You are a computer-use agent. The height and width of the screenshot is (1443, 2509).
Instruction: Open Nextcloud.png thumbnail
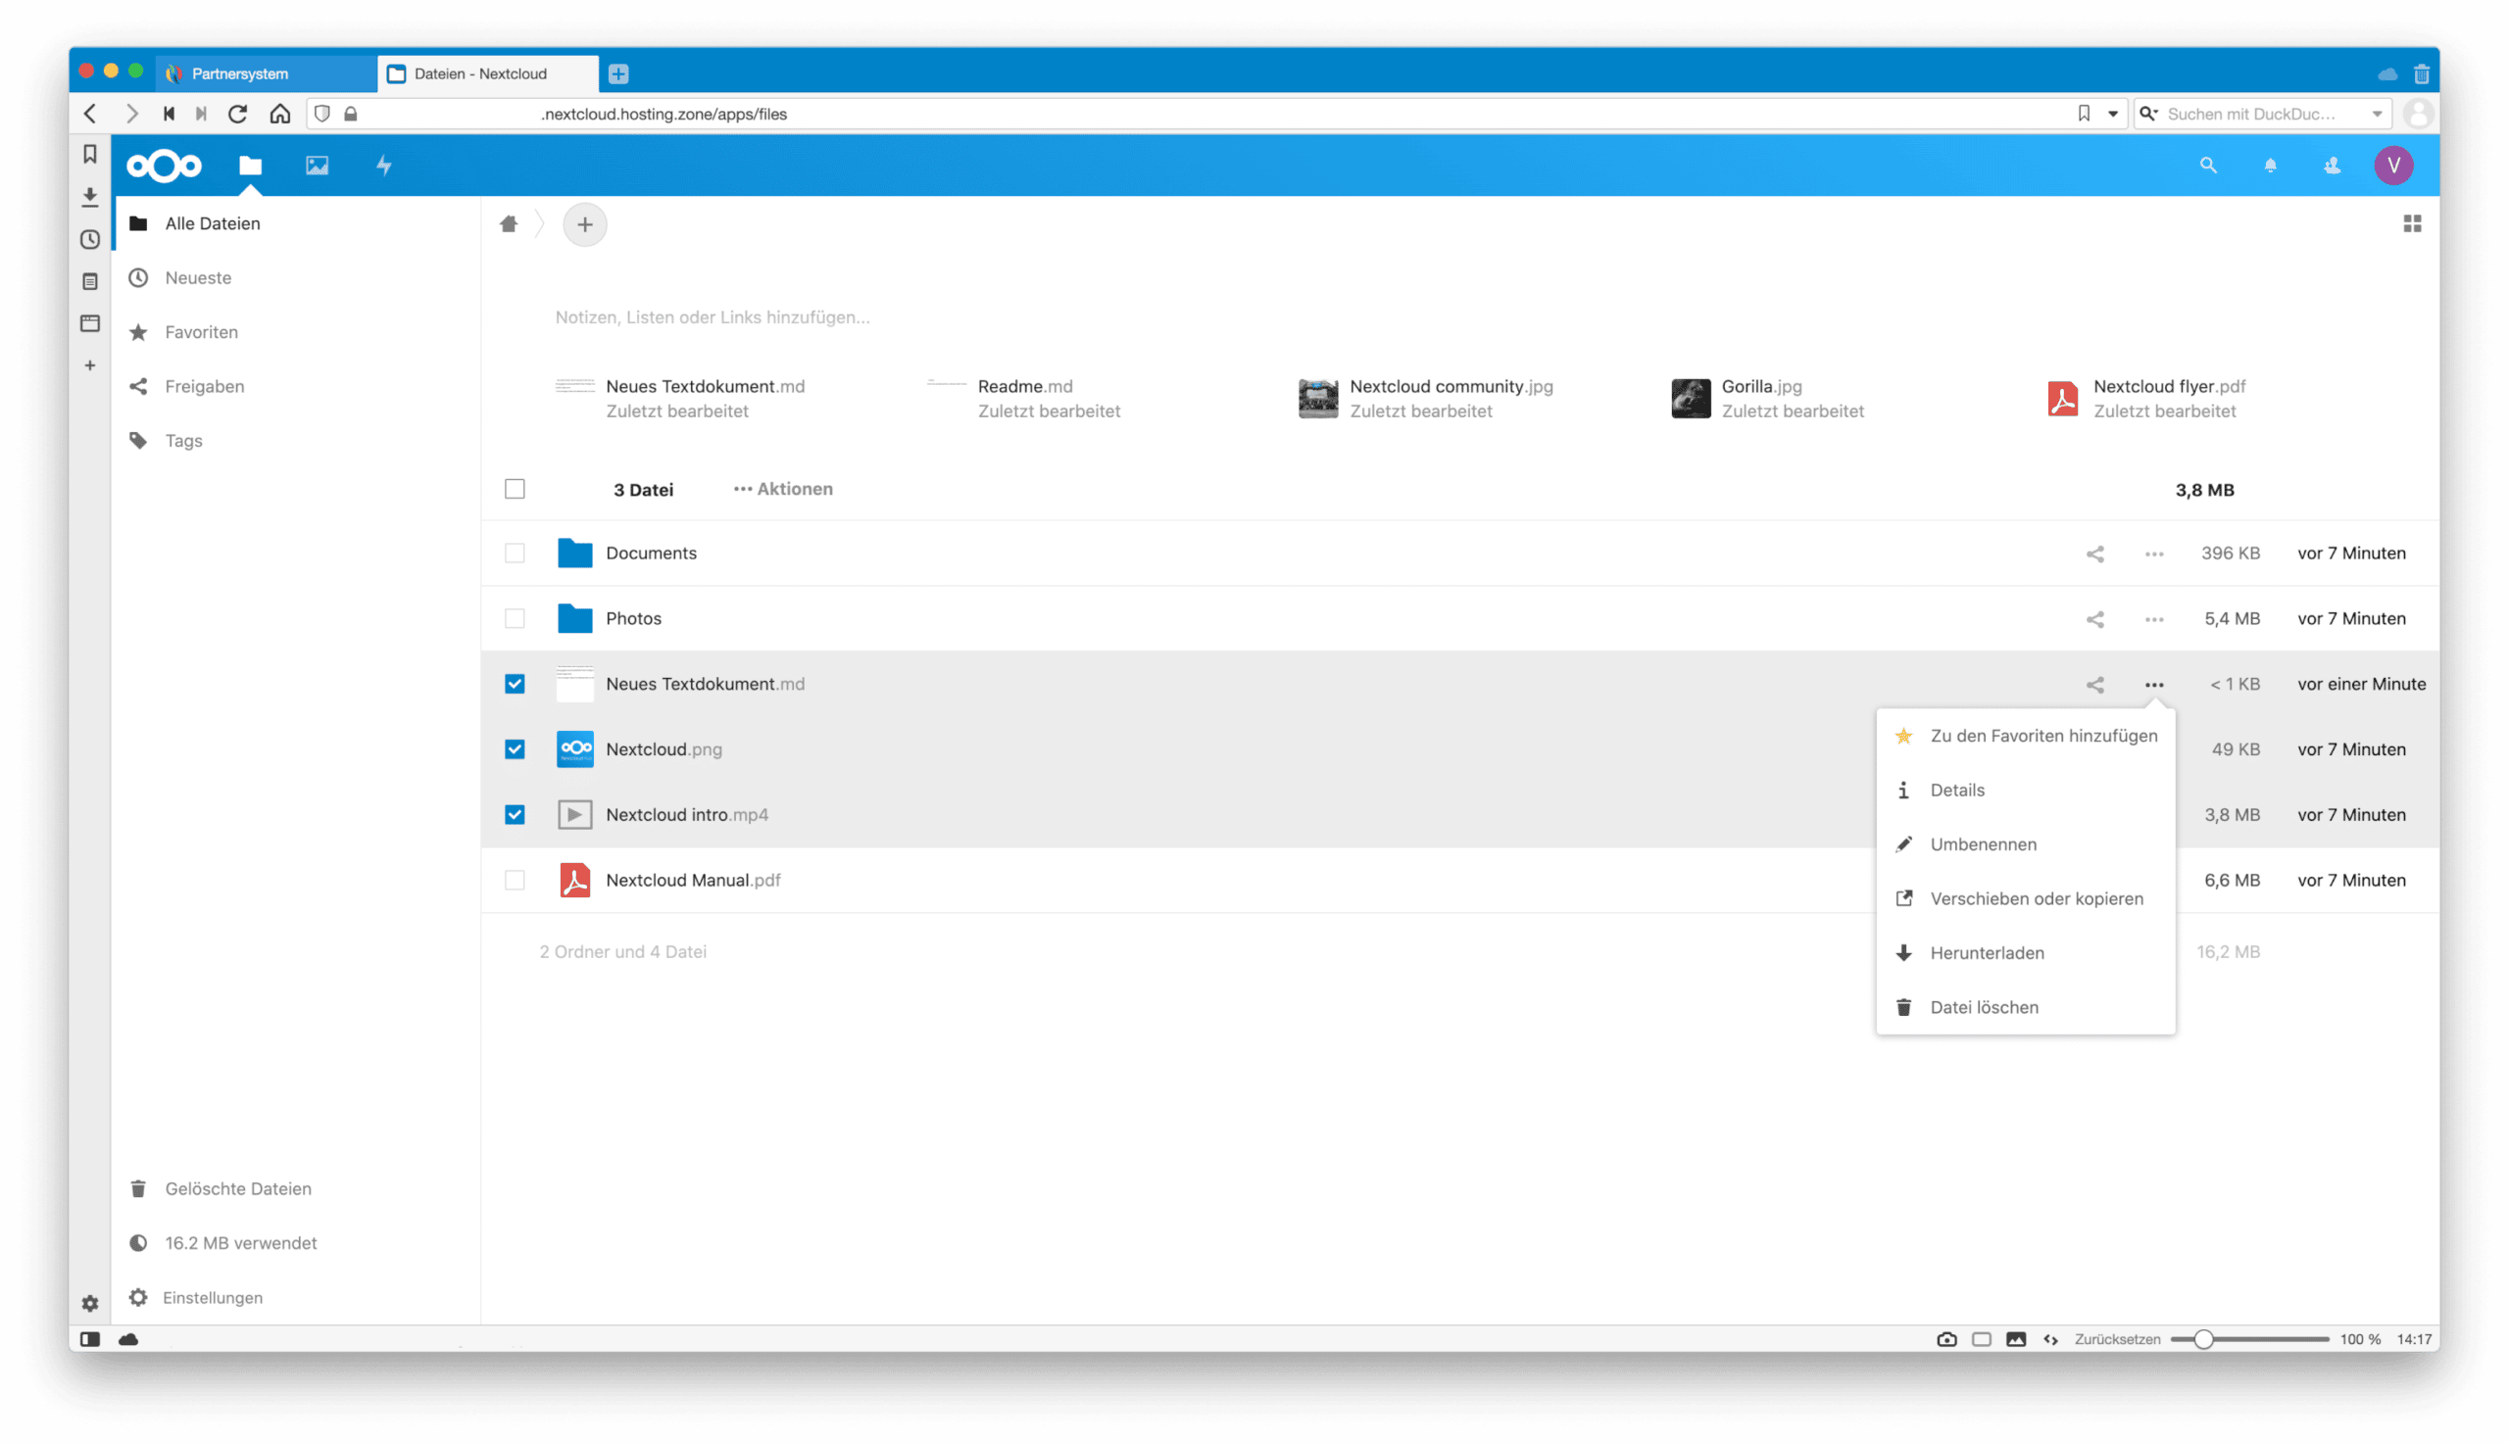[575, 749]
